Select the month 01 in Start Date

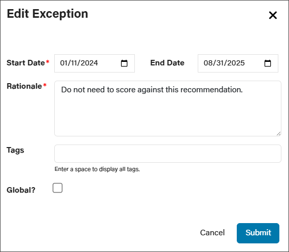63,63
